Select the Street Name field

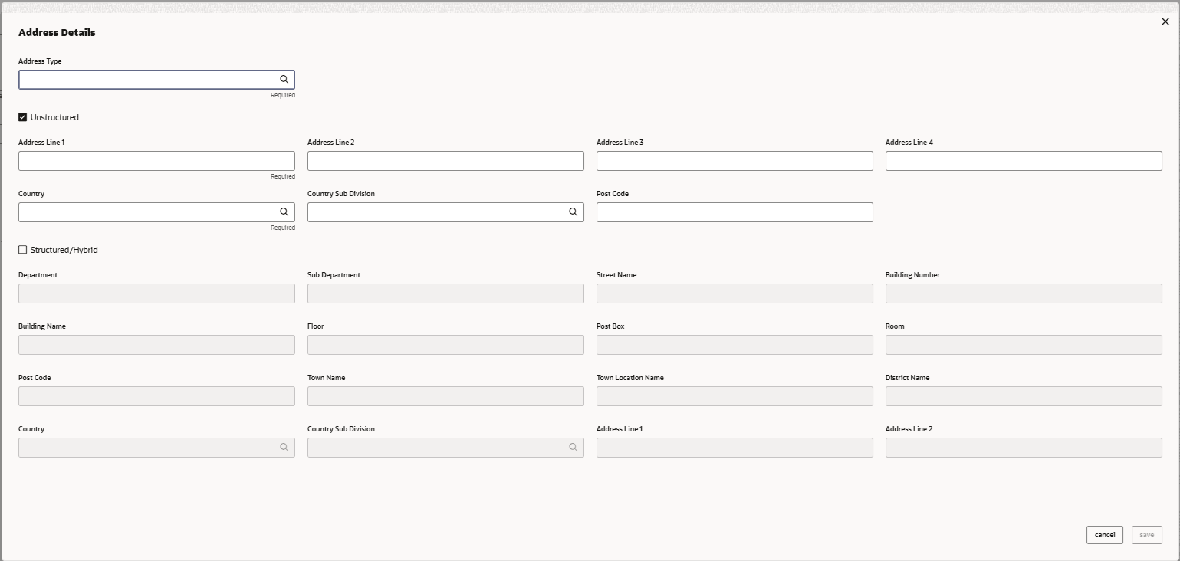735,294
